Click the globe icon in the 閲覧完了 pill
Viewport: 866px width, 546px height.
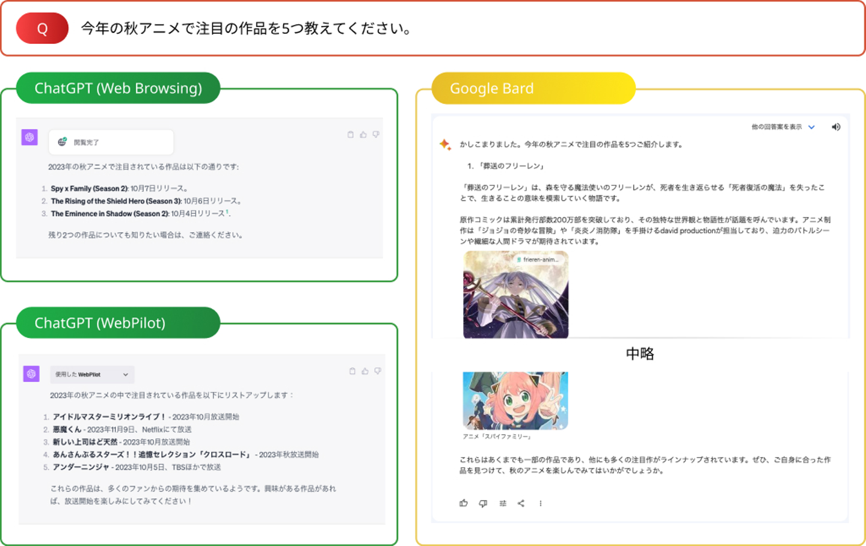[x=62, y=142]
